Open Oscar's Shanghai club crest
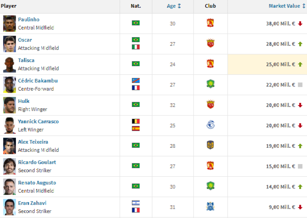The width and height of the screenshot is (307, 218). 210,43
